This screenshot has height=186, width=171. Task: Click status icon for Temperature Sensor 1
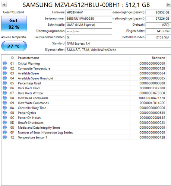click(x=5, y=137)
